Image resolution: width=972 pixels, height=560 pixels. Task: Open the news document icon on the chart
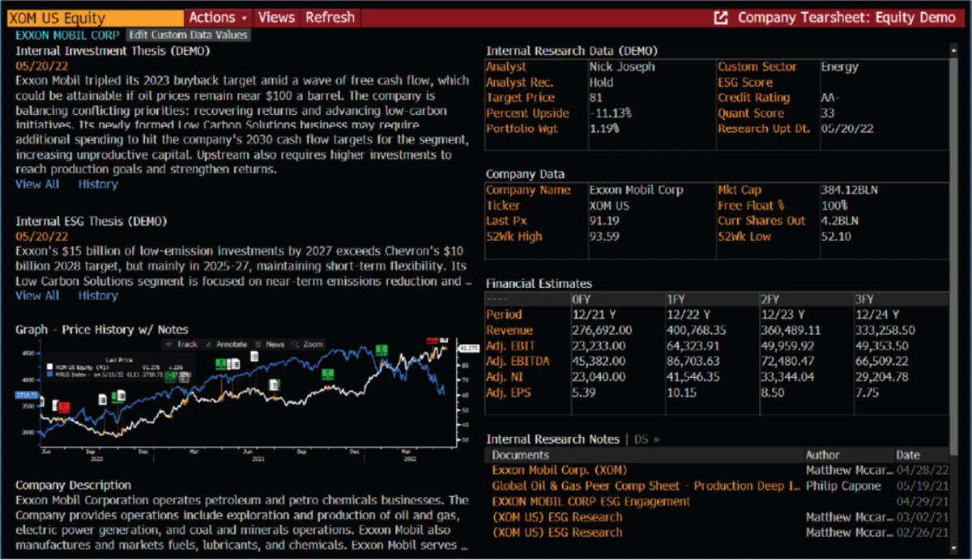coord(254,357)
